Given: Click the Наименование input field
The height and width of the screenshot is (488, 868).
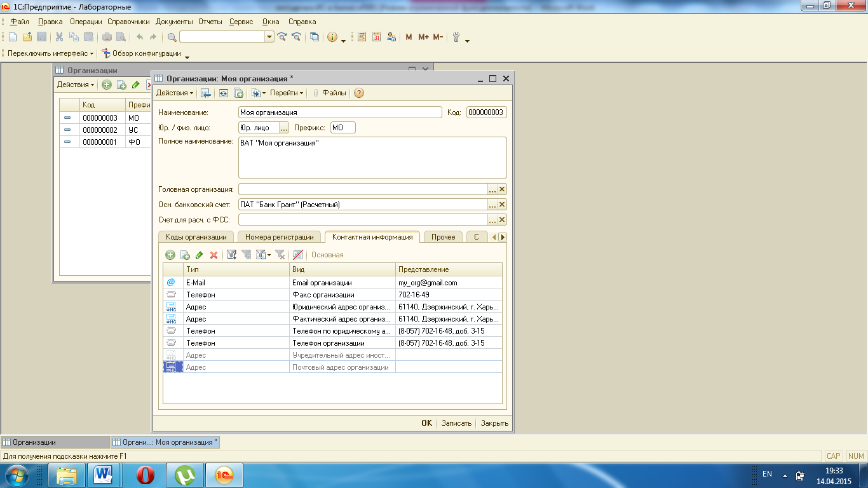Looking at the screenshot, I should click(x=340, y=112).
